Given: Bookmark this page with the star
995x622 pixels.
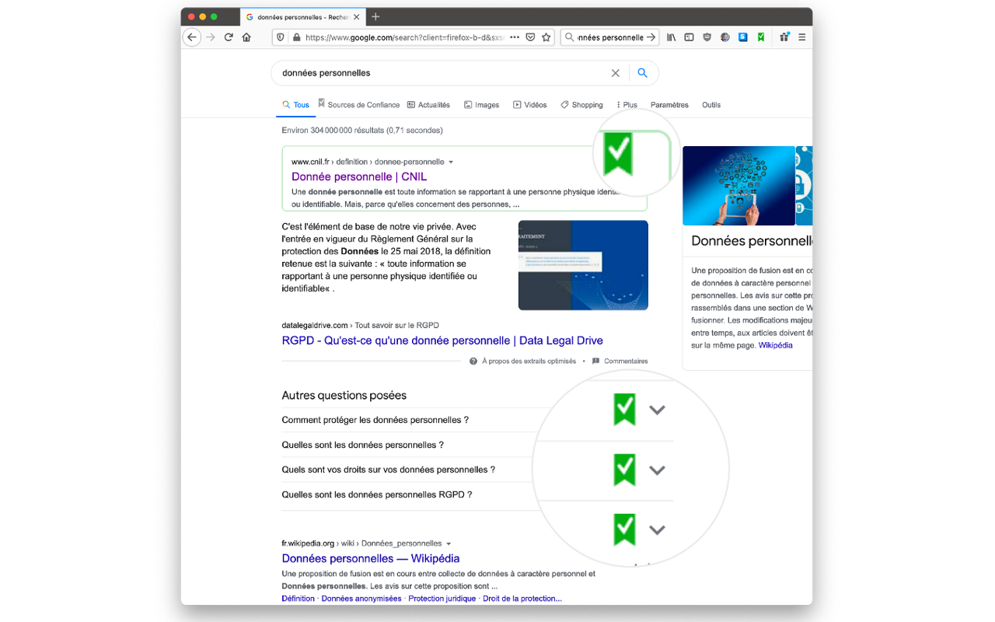Looking at the screenshot, I should 546,37.
